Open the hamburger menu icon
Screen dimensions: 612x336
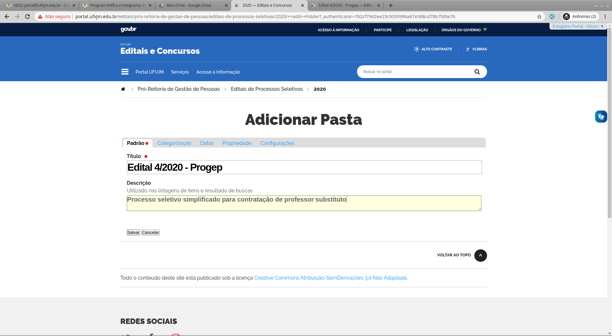point(125,72)
